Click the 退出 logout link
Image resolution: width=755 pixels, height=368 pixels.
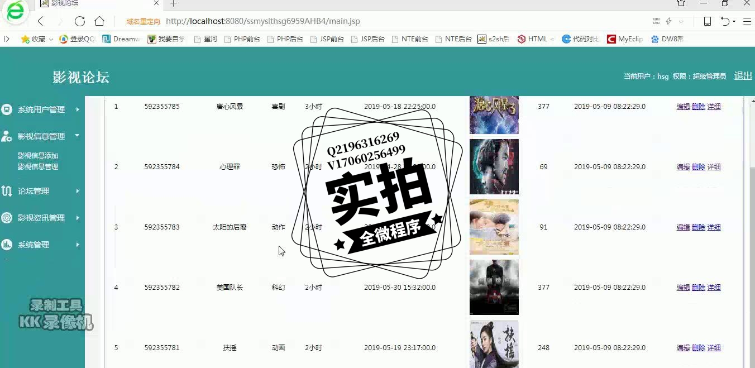(x=743, y=76)
